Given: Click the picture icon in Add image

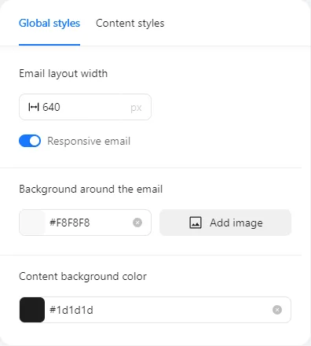Looking at the screenshot, I should pyautogui.click(x=196, y=223).
